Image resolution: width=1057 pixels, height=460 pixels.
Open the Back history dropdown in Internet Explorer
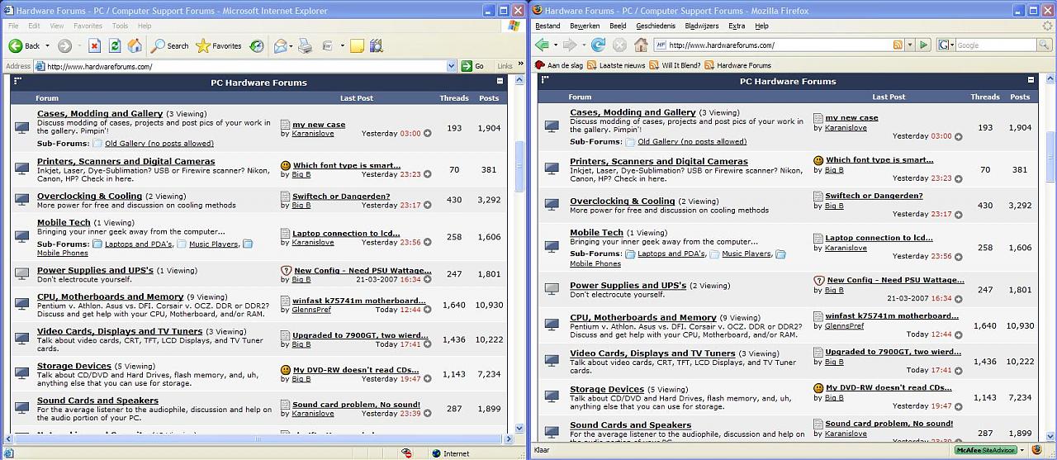pos(47,46)
